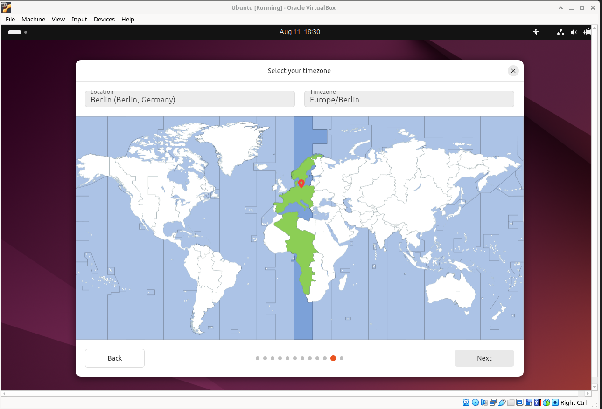Click the audio status icon in VirtualBox

484,402
